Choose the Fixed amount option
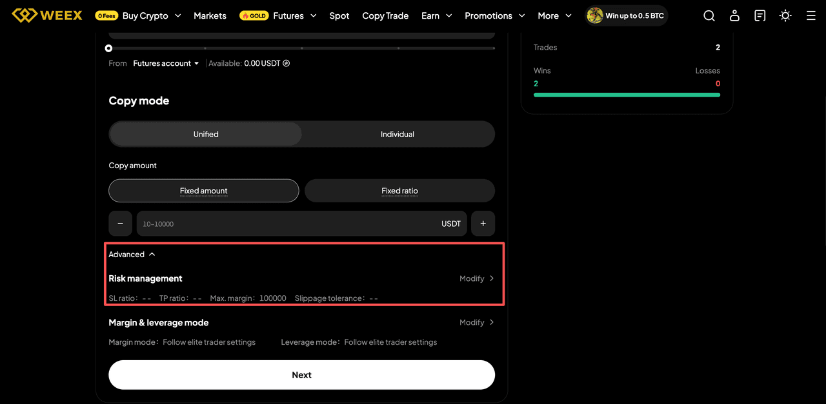This screenshot has height=404, width=826. [204, 191]
